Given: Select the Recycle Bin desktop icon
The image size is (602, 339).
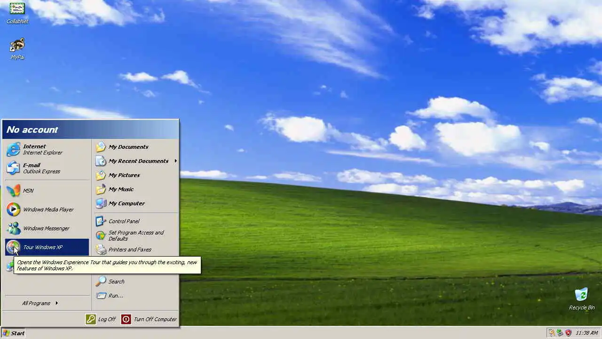Looking at the screenshot, I should pyautogui.click(x=582, y=299).
